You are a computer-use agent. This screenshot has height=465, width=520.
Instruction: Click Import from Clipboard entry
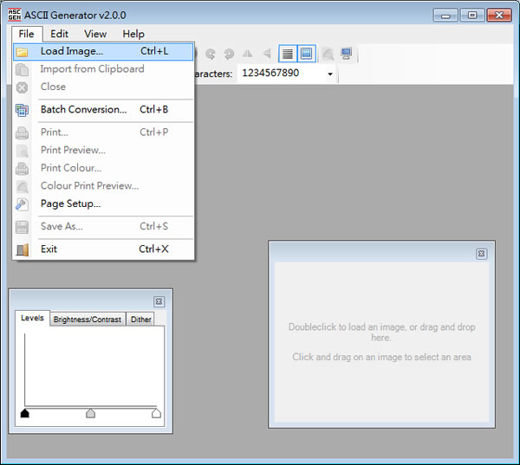point(103,69)
